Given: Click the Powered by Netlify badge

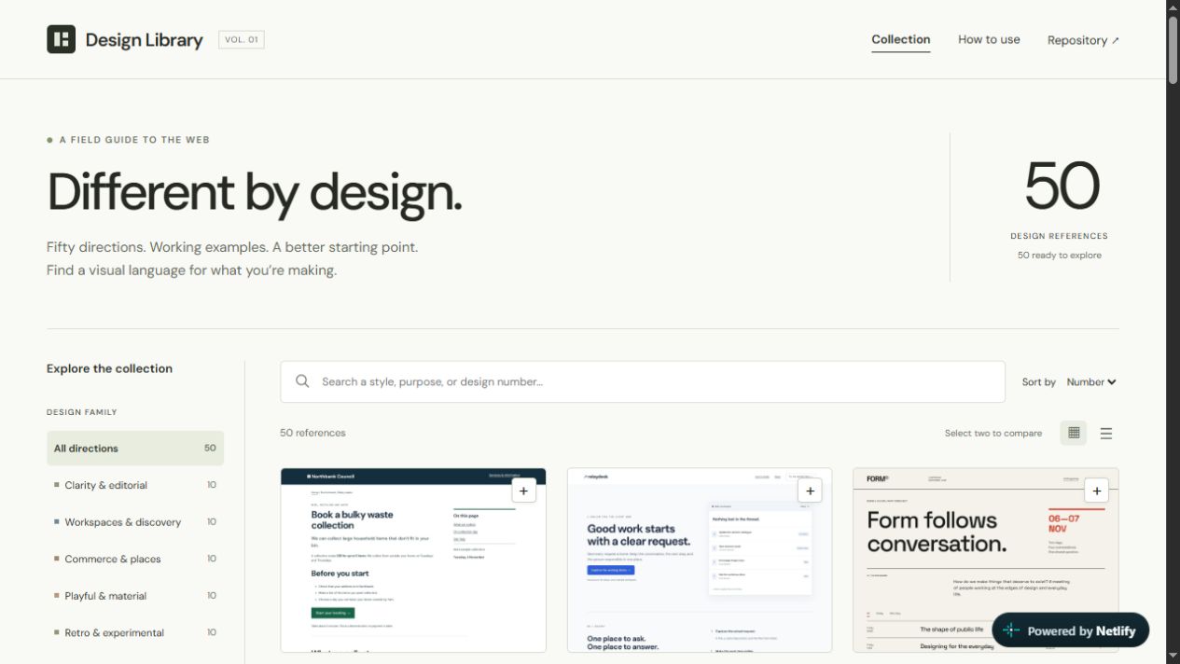Looking at the screenshot, I should pyautogui.click(x=1070, y=630).
